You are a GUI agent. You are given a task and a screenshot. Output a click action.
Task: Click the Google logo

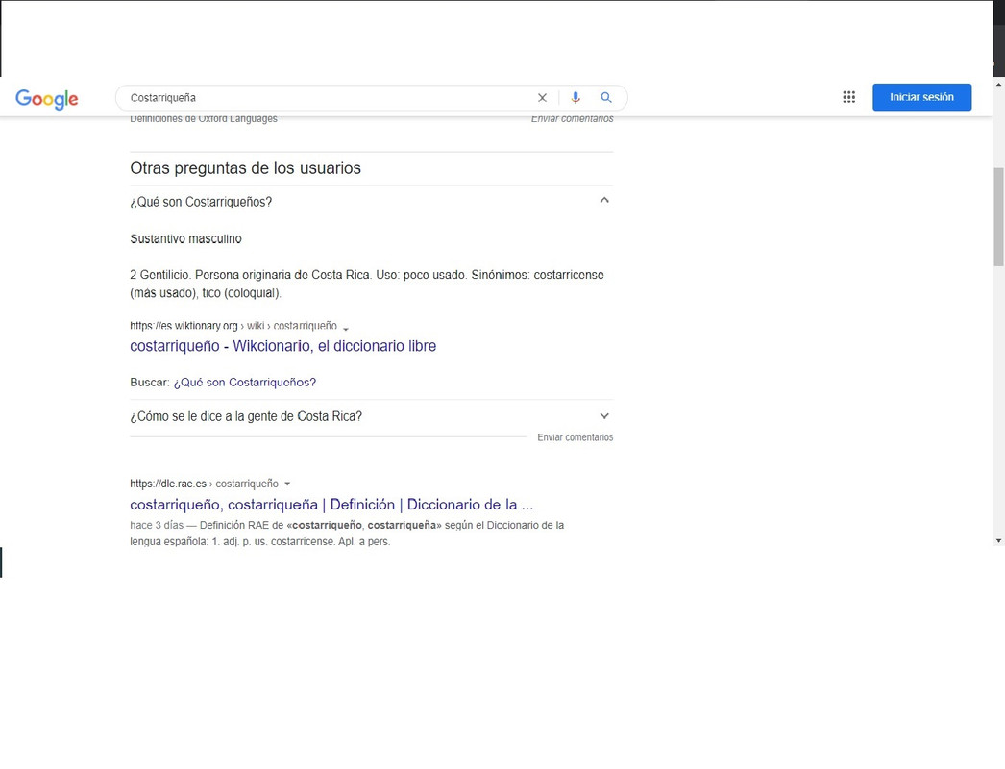pos(47,98)
